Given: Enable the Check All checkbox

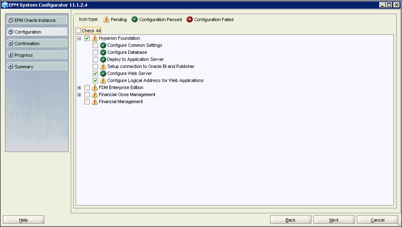Looking at the screenshot, I should (78, 31).
